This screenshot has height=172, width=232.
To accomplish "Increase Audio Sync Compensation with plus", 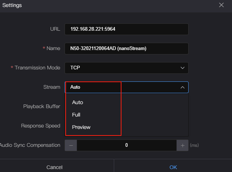I will click(x=182, y=145).
